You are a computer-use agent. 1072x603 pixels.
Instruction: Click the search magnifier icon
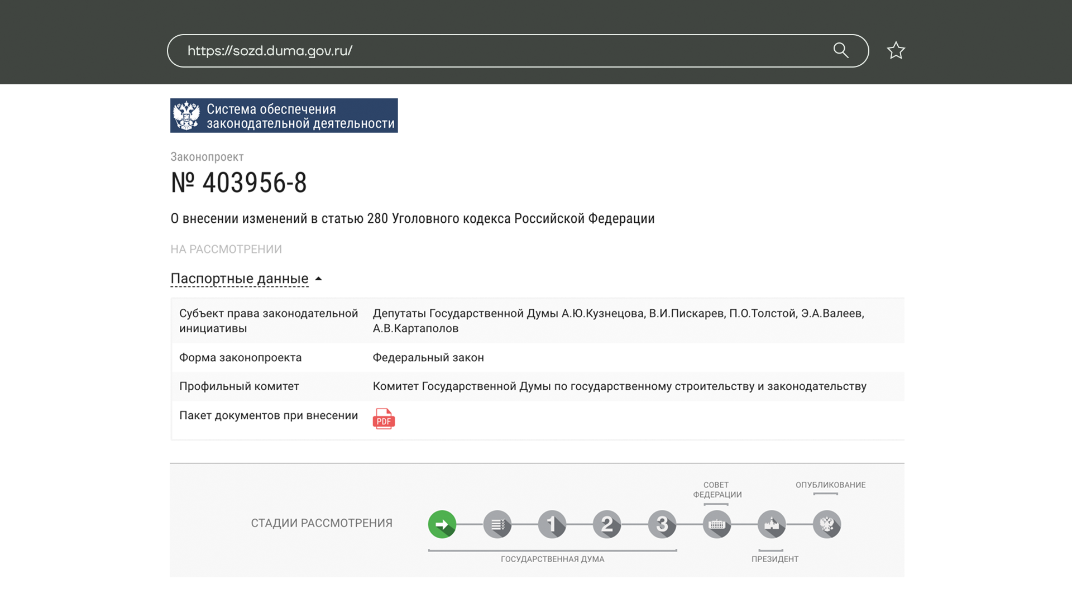(841, 50)
